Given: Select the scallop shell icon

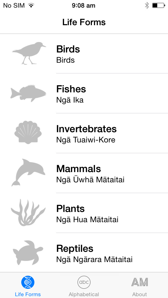Looking at the screenshot, I should click(x=28, y=132).
